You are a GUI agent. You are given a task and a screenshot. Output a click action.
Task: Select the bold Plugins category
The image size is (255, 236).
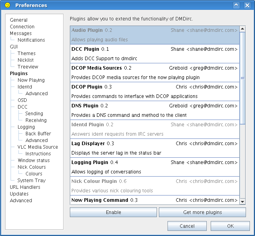pyautogui.click(x=19, y=74)
